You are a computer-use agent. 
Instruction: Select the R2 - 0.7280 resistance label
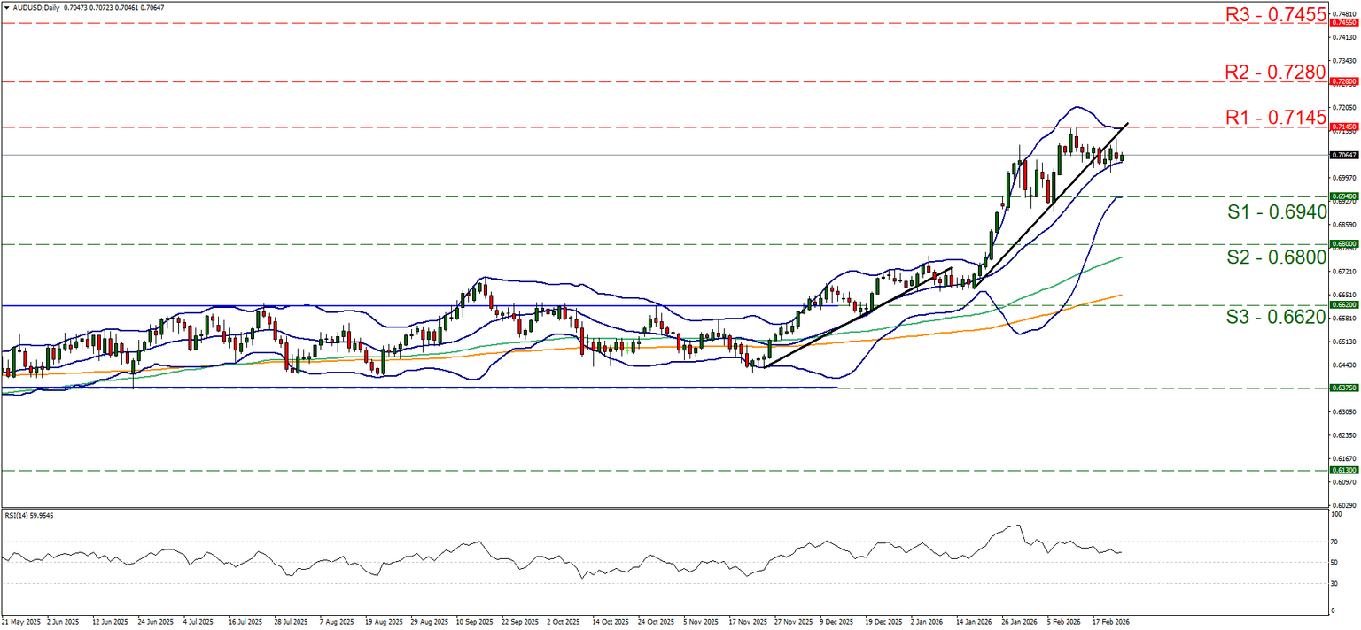tap(1275, 71)
